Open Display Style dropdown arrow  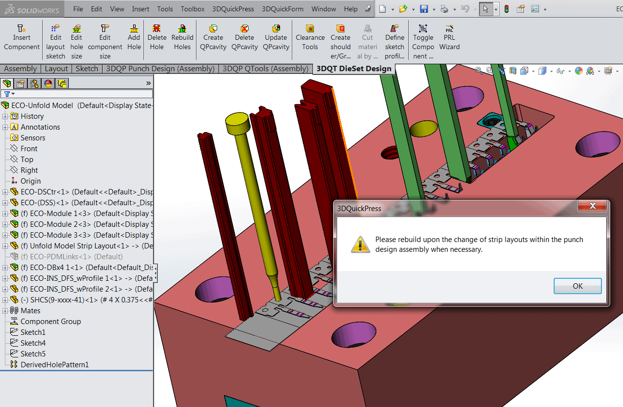tap(551, 71)
